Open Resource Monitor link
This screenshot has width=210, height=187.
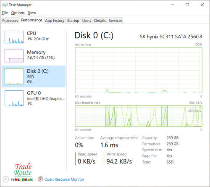[64, 179]
